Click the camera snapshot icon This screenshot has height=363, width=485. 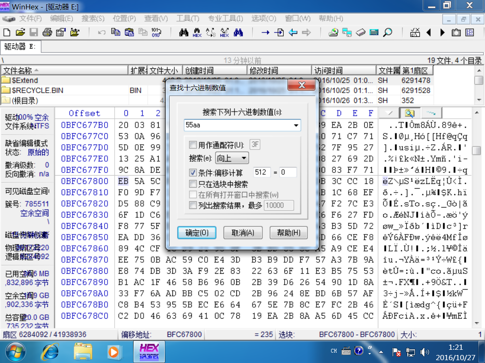(456, 32)
